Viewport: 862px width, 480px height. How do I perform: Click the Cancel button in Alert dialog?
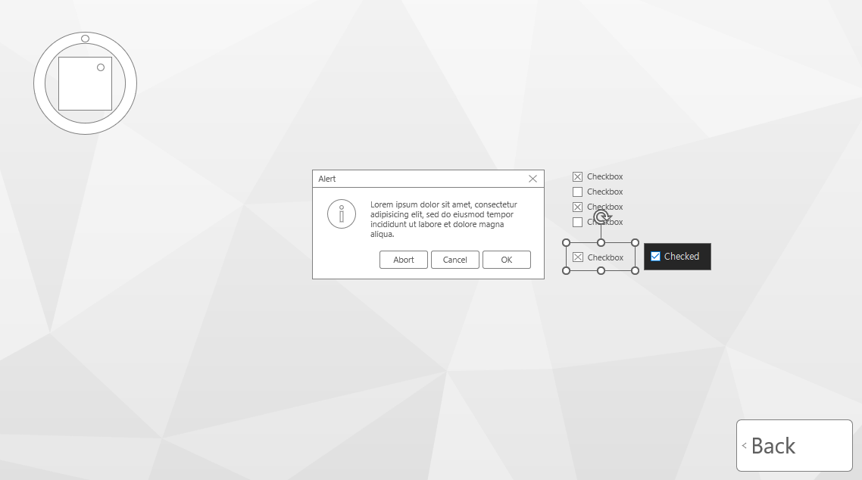point(454,260)
